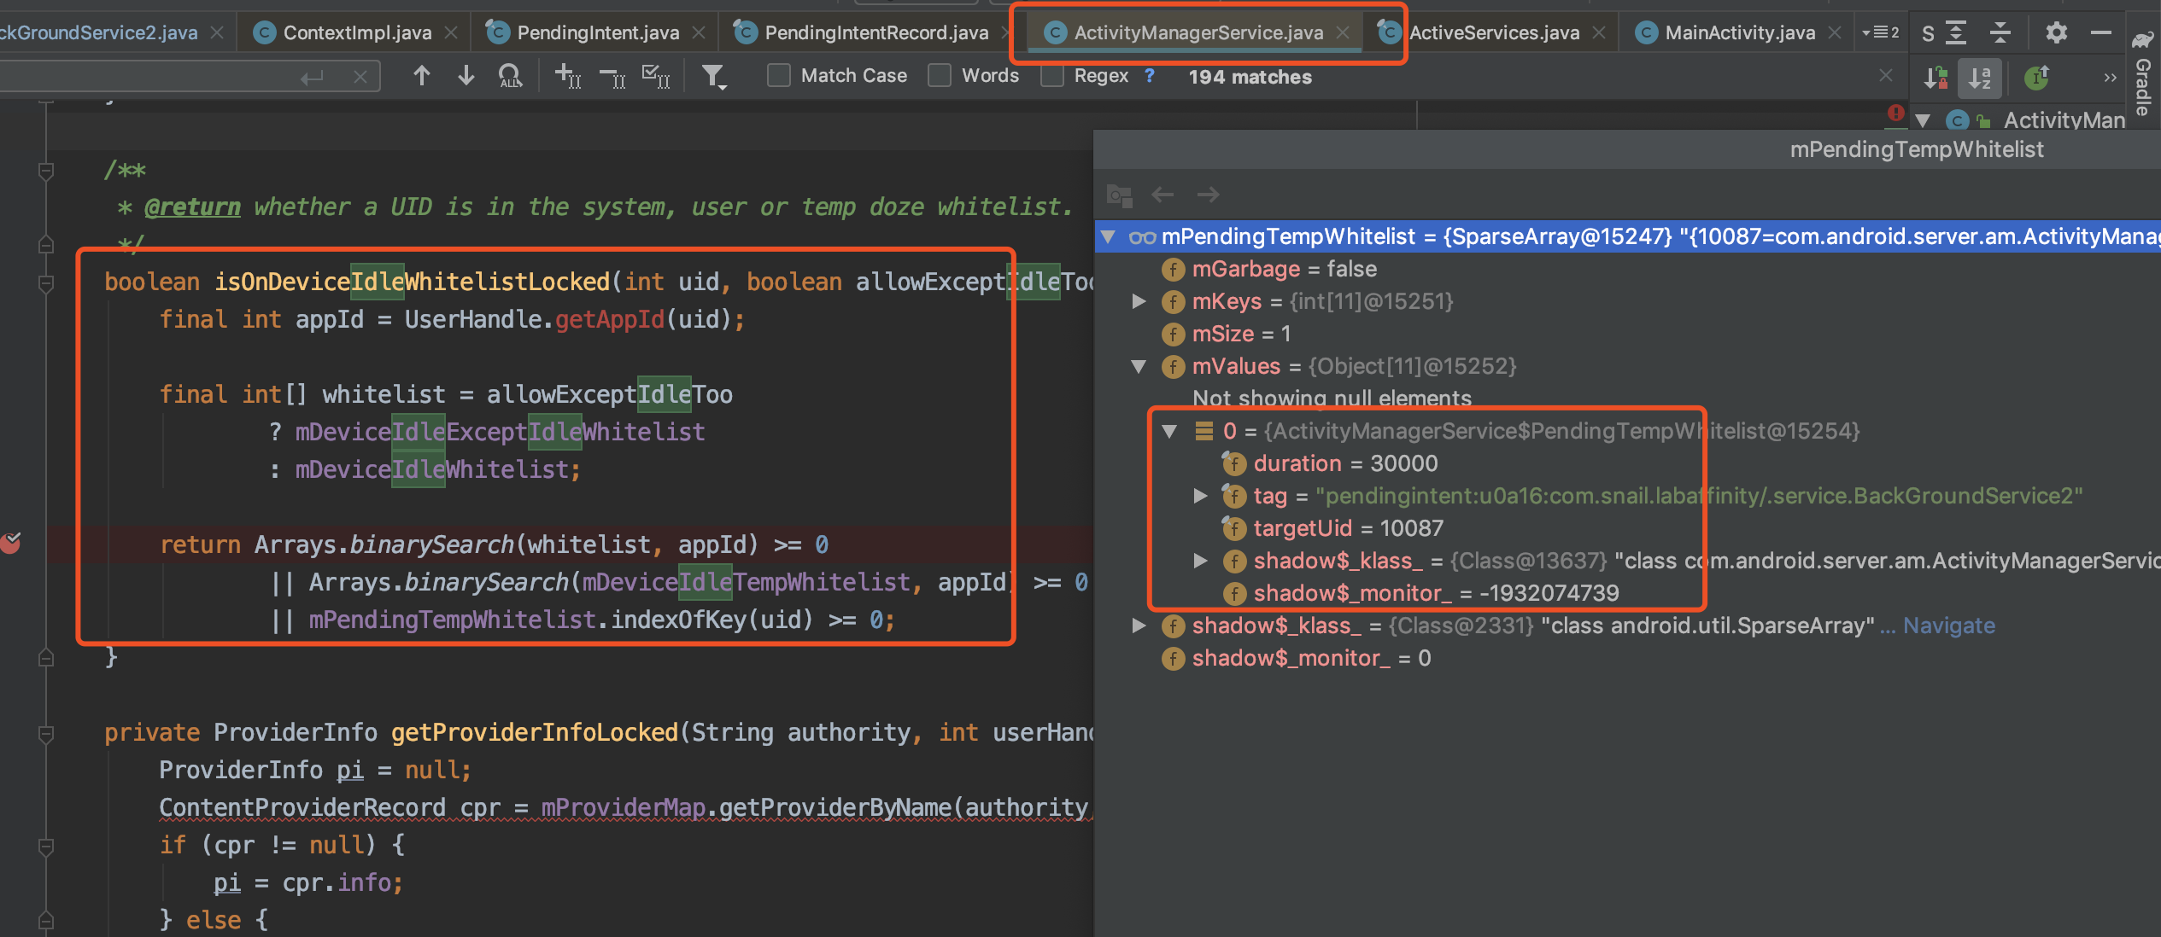
Task: Enable the Match Case checkbox
Action: (x=778, y=76)
